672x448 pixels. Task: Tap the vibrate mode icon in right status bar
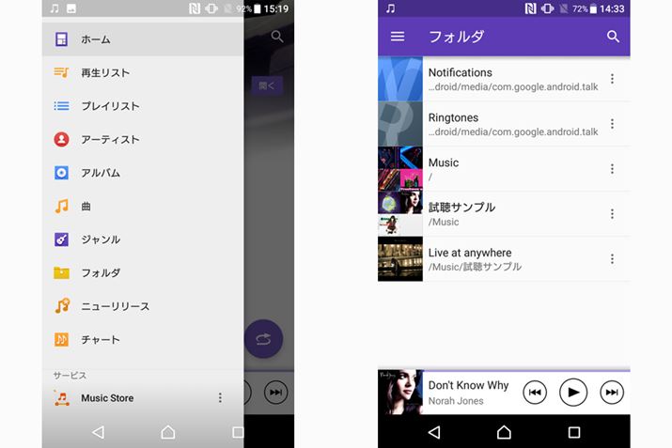coord(547,8)
